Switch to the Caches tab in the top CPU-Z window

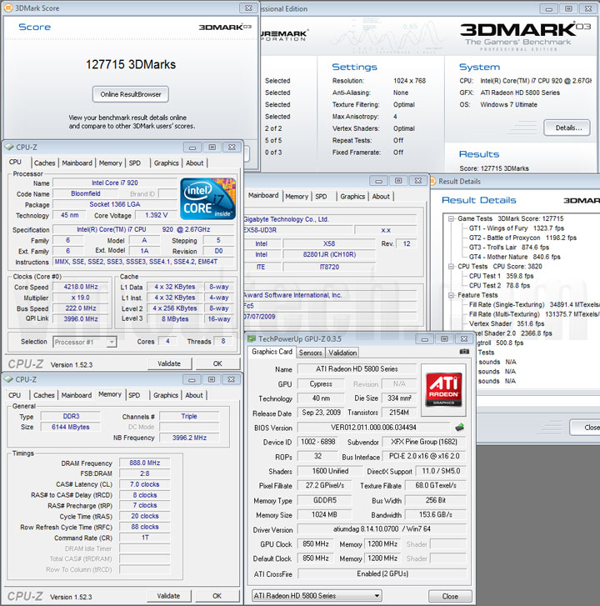click(x=44, y=163)
